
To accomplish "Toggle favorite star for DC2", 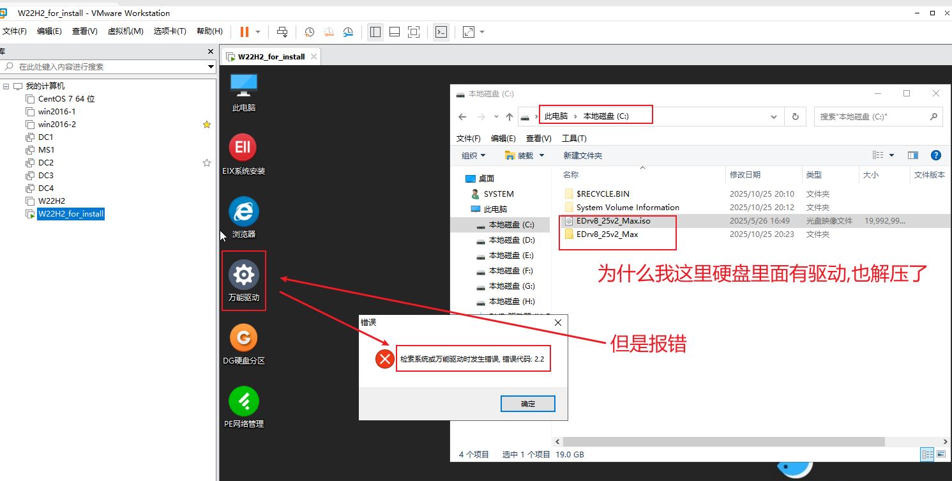I will pos(206,163).
